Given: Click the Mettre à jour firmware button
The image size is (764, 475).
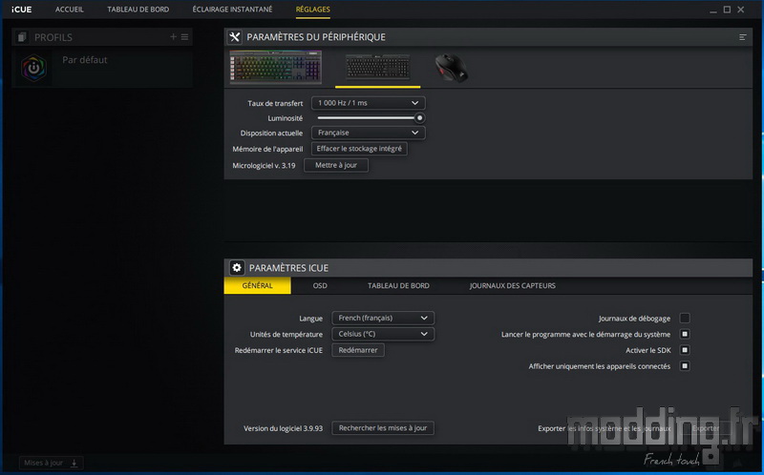Looking at the screenshot, I should point(336,165).
